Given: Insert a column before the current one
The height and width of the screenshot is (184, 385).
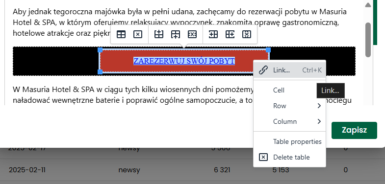Looking at the screenshot, I should [x=213, y=35].
